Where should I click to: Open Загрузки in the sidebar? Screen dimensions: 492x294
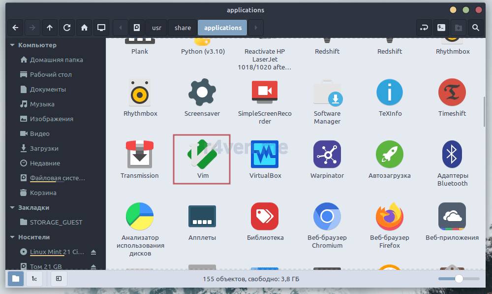tap(44, 148)
